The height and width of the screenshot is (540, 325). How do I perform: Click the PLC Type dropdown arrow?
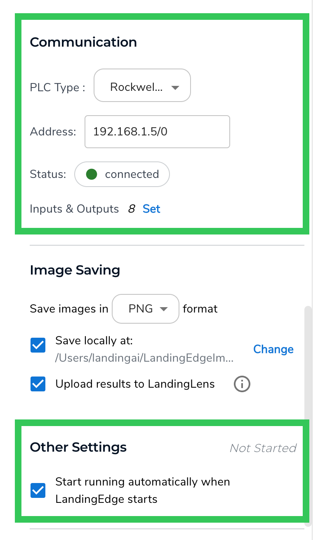click(176, 88)
